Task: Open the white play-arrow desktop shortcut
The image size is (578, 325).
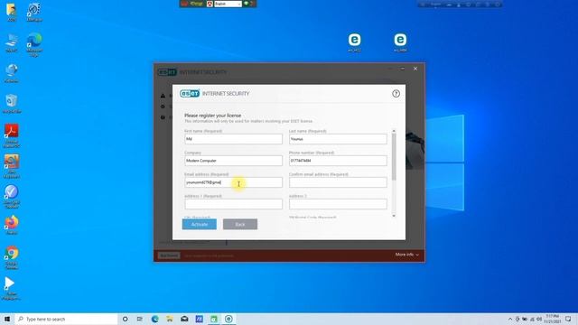Action: (x=10, y=288)
